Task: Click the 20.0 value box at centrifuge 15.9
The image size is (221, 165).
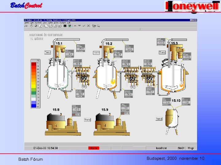Action: (x=126, y=113)
